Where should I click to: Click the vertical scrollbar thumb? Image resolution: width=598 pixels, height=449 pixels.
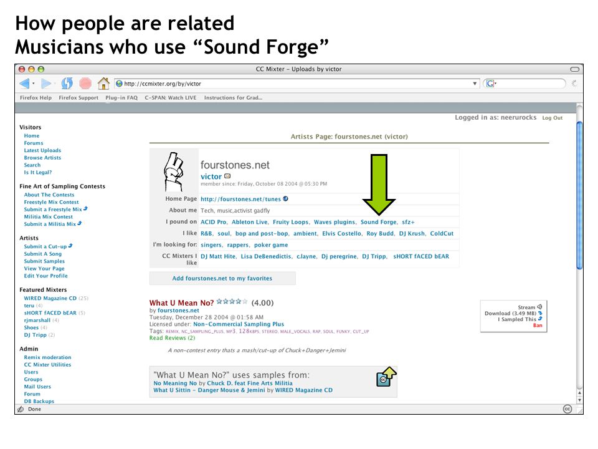point(579,195)
